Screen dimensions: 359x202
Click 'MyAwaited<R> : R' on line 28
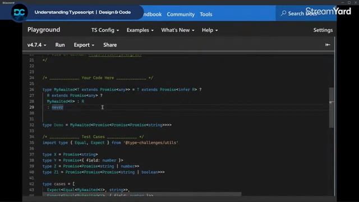click(x=66, y=101)
